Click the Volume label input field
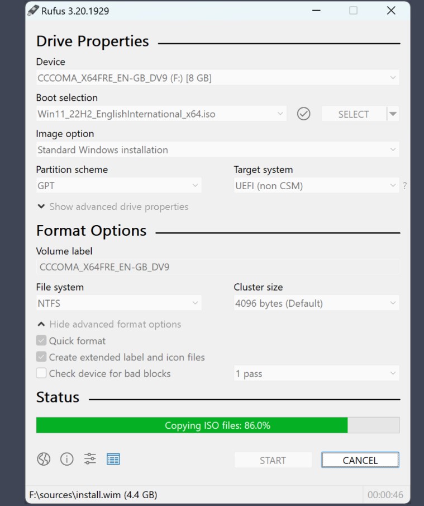The height and width of the screenshot is (506, 424). pyautogui.click(x=217, y=267)
